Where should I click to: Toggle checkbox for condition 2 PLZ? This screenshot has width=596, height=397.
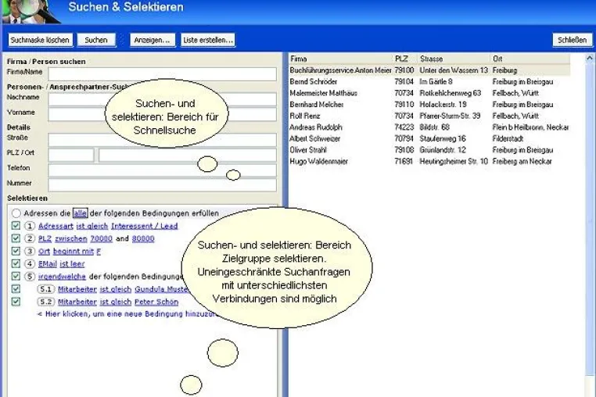tap(16, 238)
